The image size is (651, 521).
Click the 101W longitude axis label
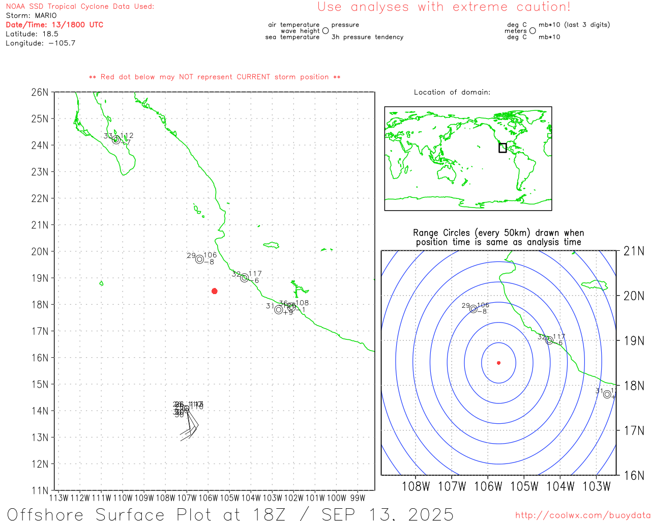[315, 498]
